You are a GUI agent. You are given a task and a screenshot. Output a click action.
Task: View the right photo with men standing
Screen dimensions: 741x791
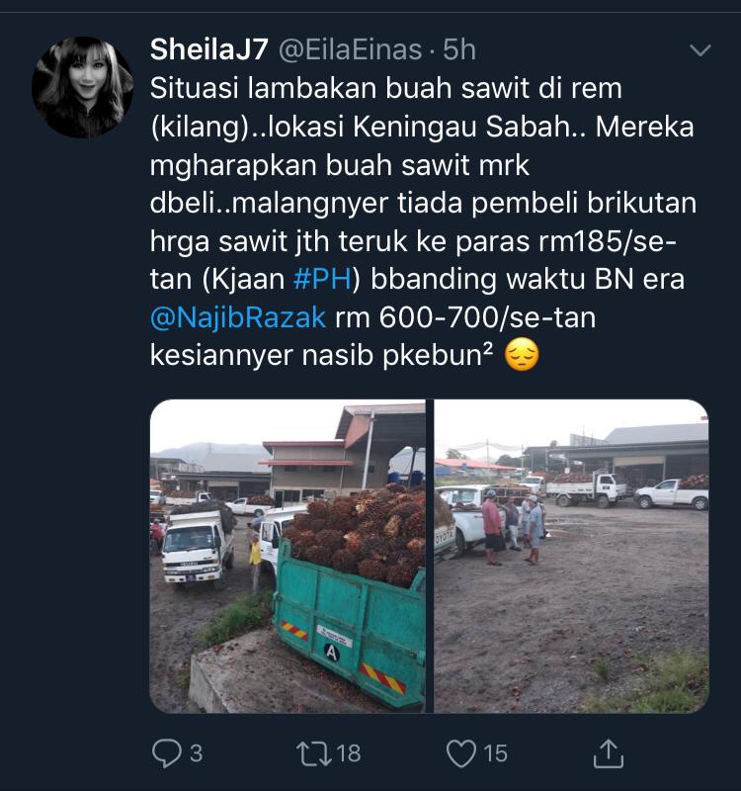click(x=572, y=556)
